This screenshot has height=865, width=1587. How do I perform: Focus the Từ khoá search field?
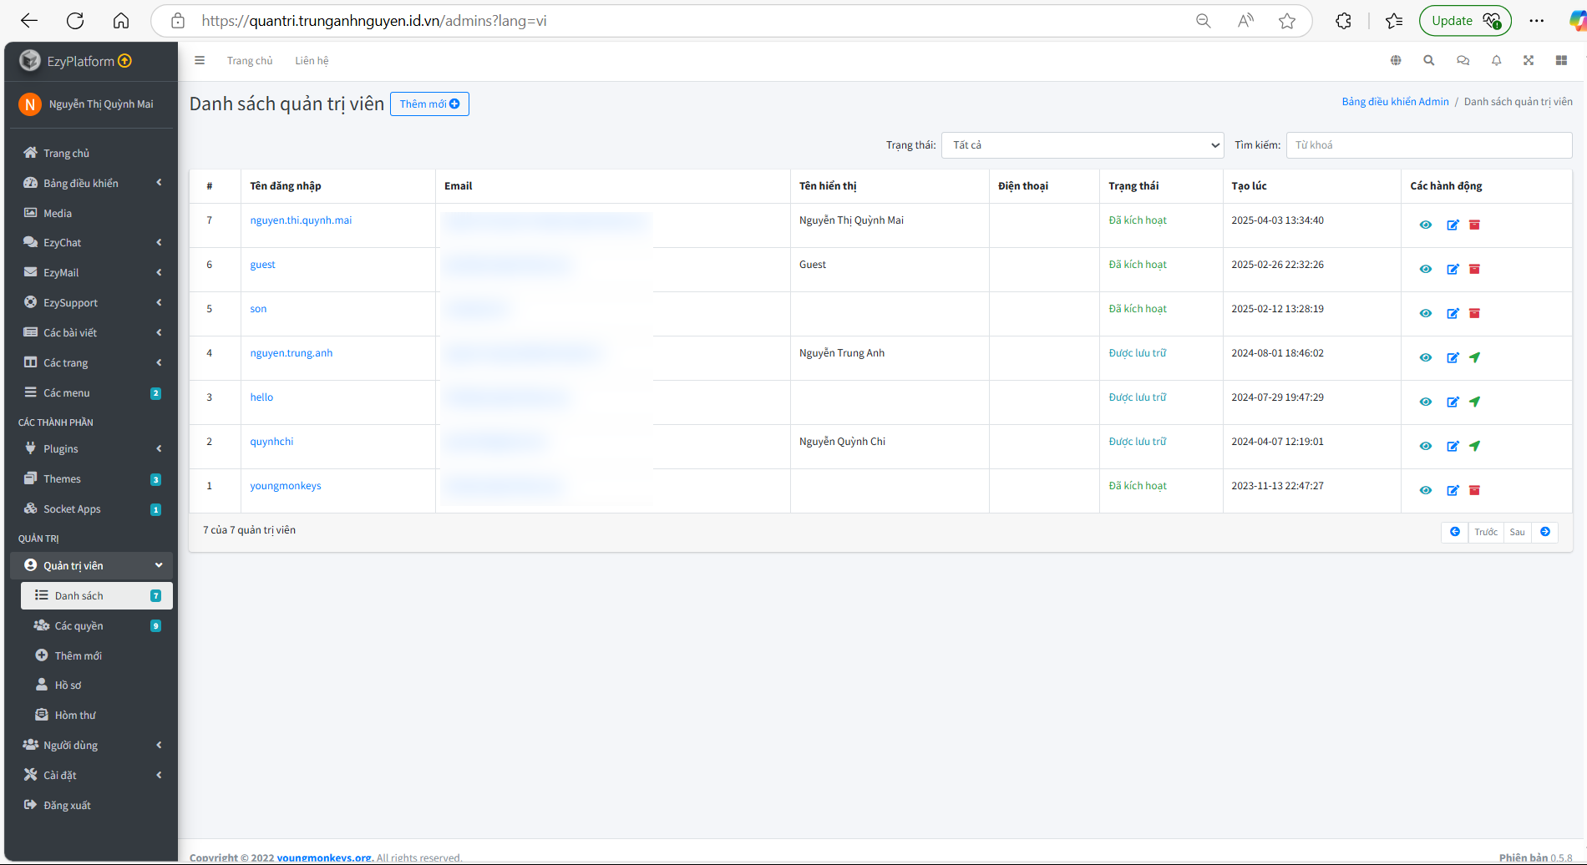click(x=1428, y=145)
